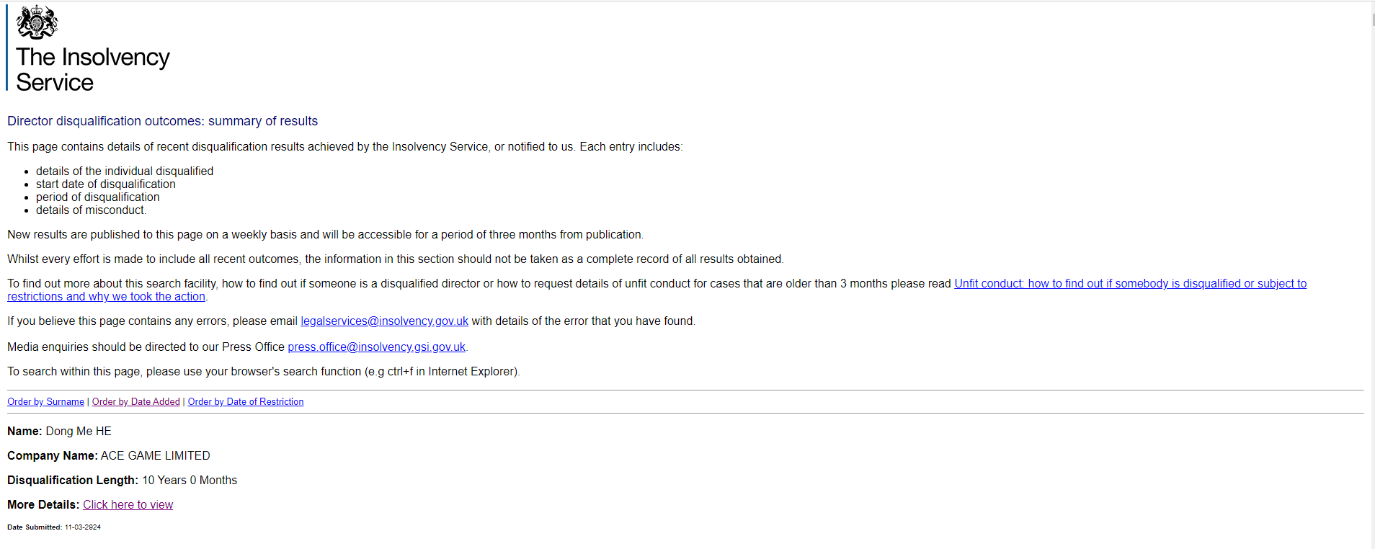Click the legalservices@insolvency.gov.uk email link

click(x=384, y=321)
